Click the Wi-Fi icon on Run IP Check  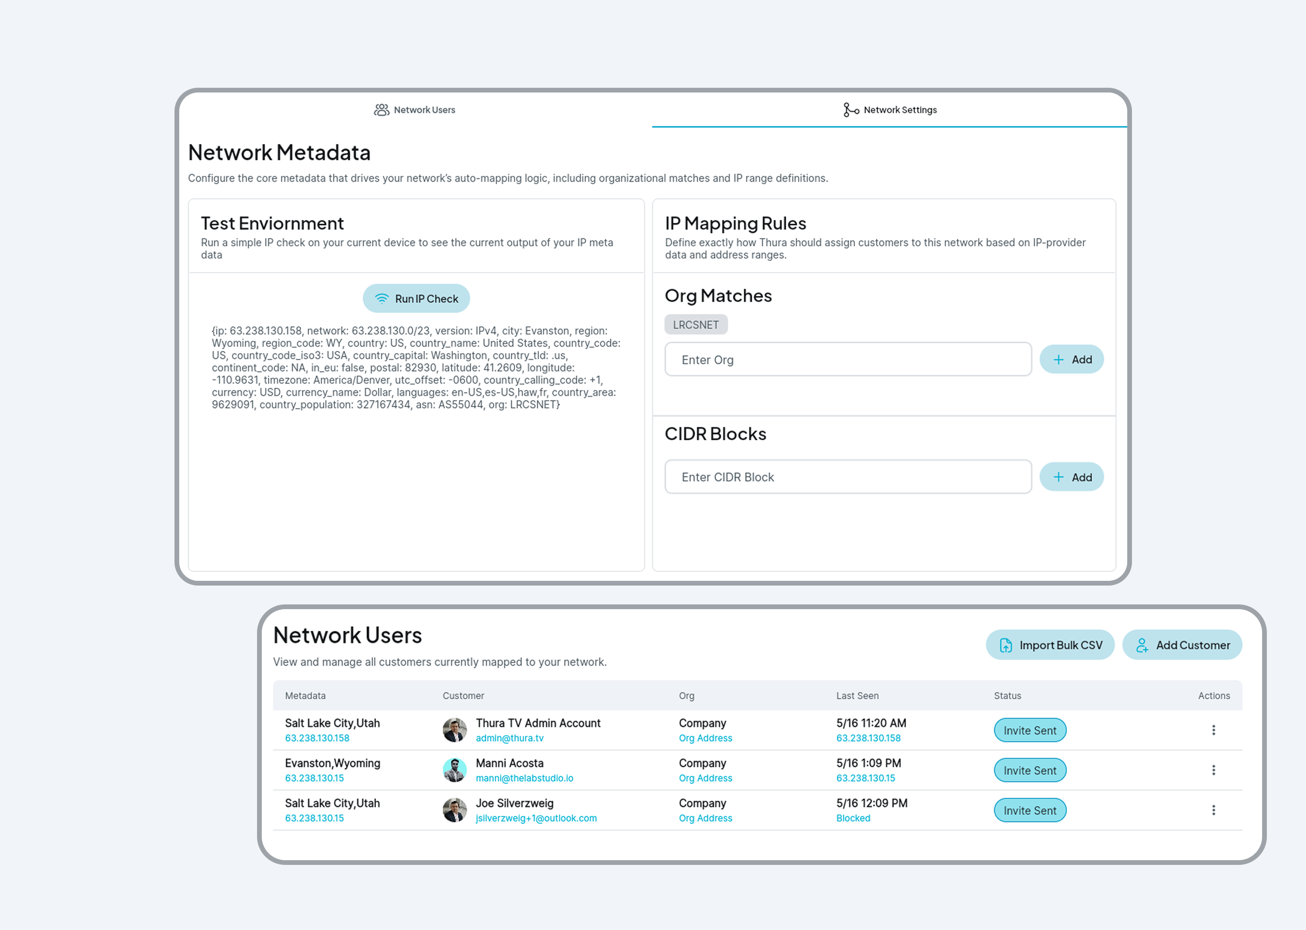381,299
